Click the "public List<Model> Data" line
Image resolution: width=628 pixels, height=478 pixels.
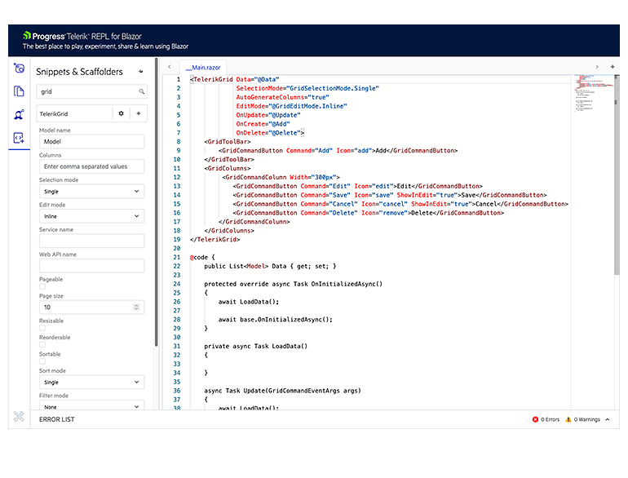[x=270, y=266]
